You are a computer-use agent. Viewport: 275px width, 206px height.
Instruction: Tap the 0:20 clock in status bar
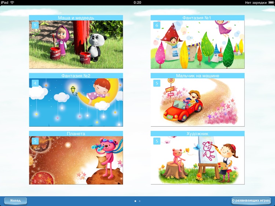click(137, 3)
